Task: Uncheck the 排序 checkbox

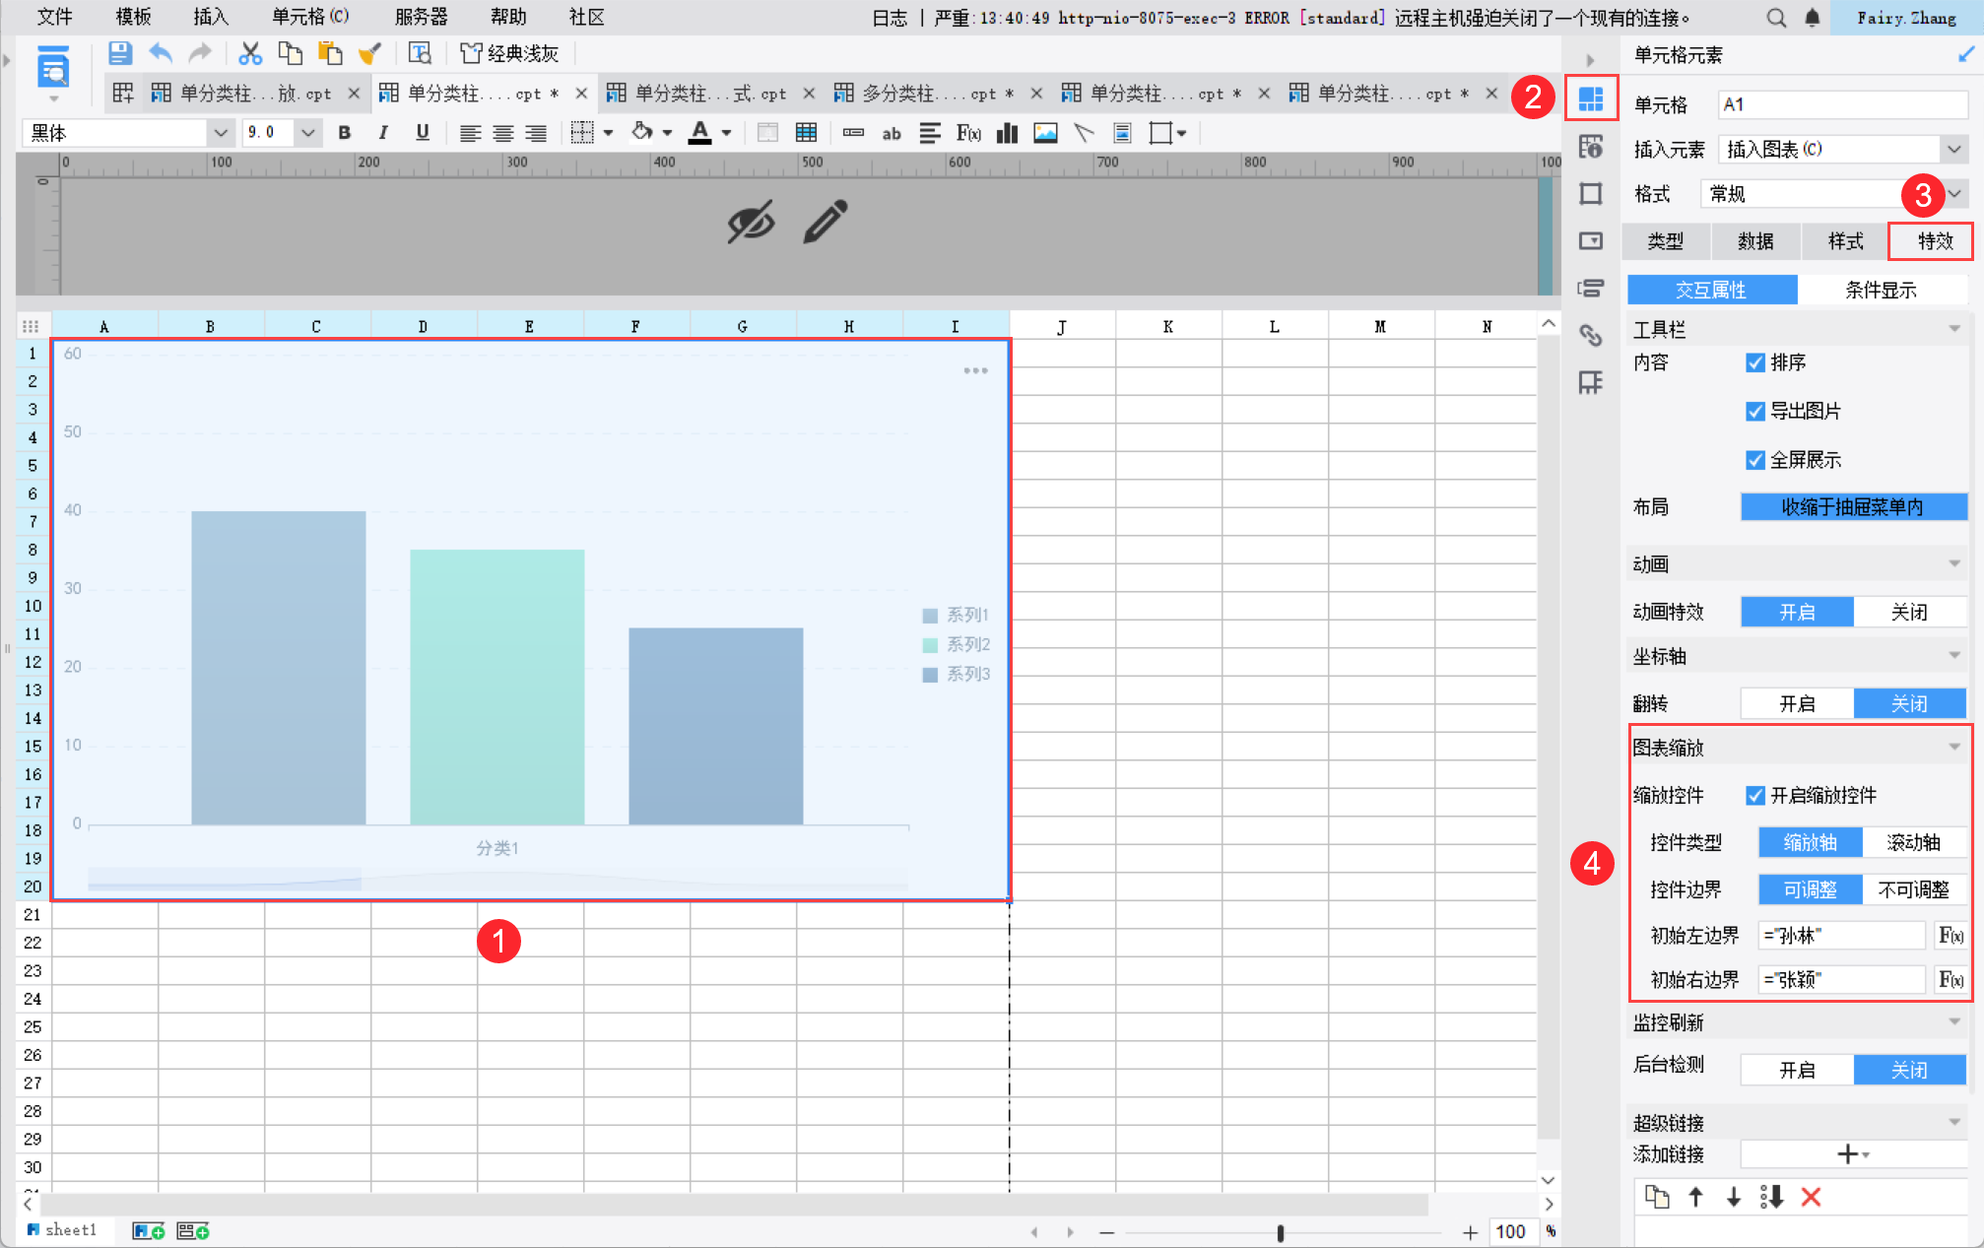Action: 1754,362
